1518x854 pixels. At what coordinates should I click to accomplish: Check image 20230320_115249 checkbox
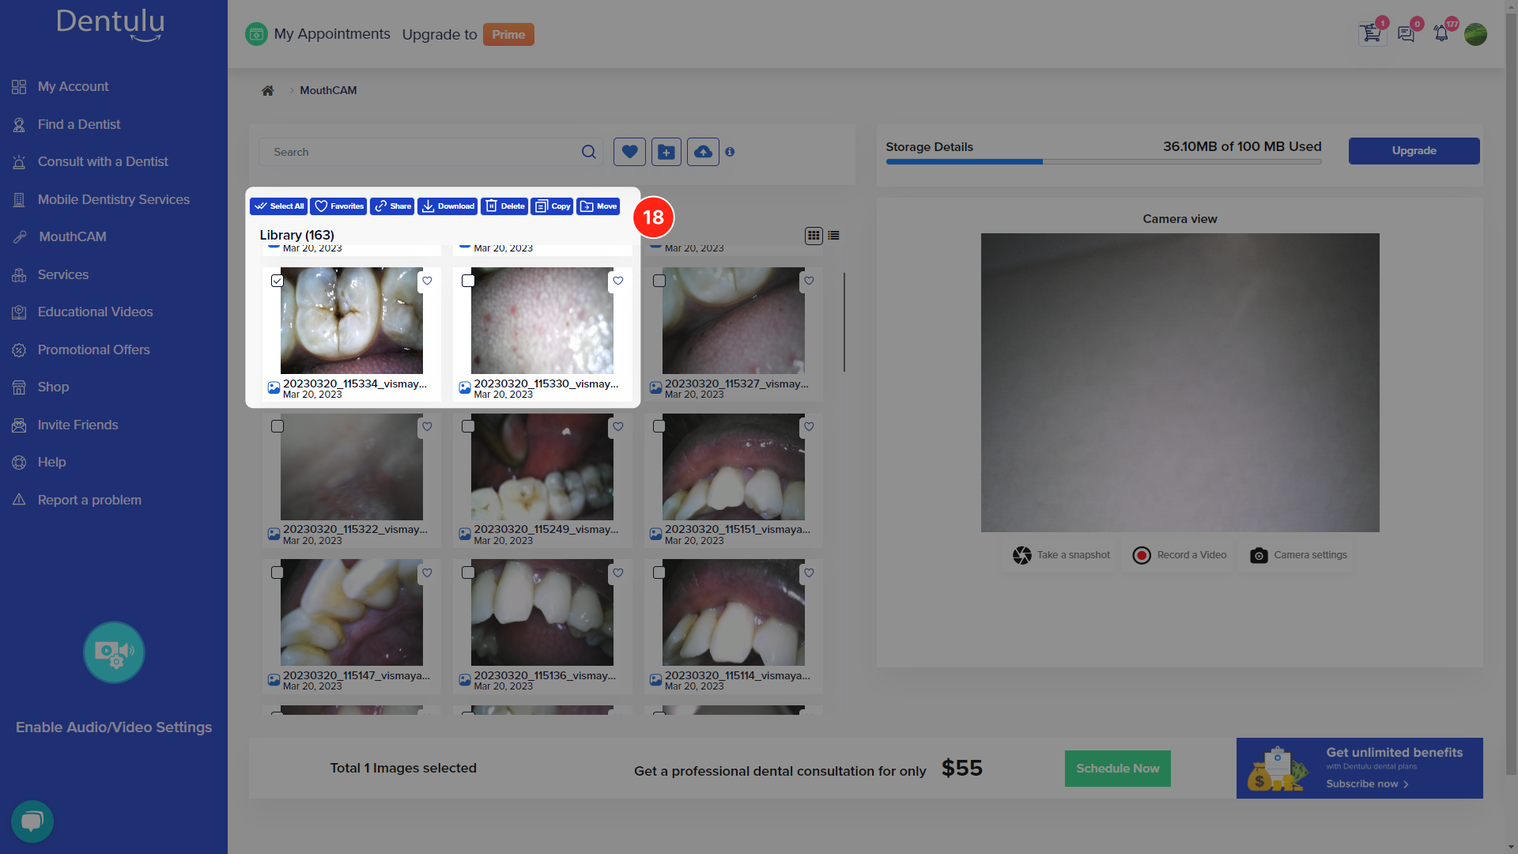click(x=468, y=427)
